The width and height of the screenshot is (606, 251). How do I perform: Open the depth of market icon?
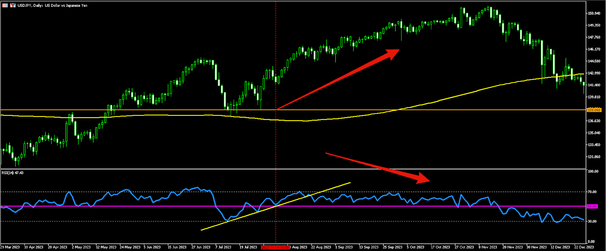pyautogui.click(x=13, y=5)
